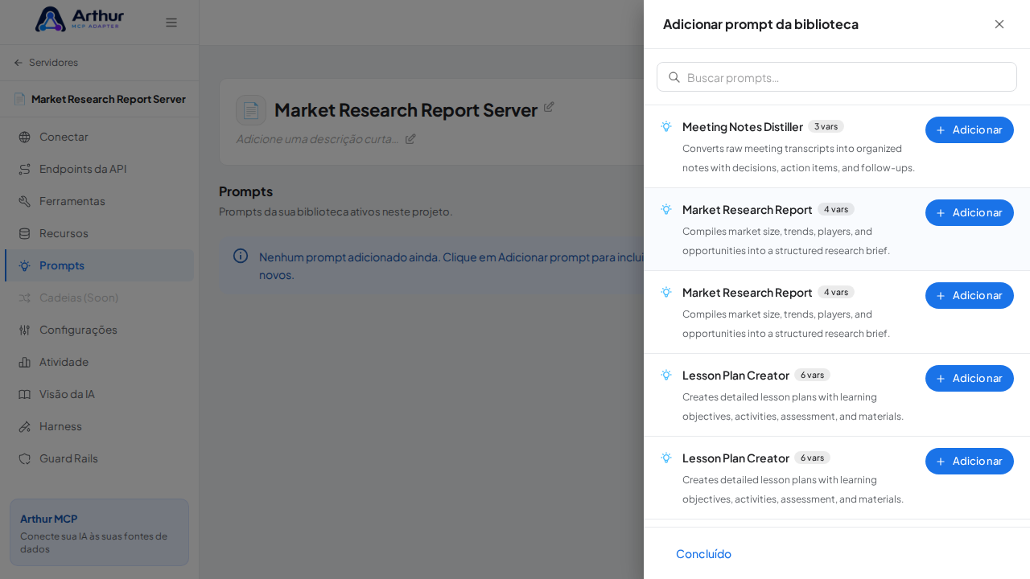Click the plus icon in the Meeting Notes Distiller Adicionar button
This screenshot has height=579, width=1030.
[941, 130]
